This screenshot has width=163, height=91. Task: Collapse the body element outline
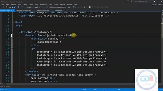12,26
